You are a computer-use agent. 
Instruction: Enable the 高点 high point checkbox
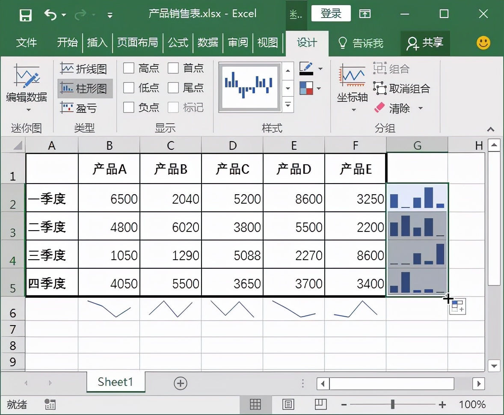[129, 68]
